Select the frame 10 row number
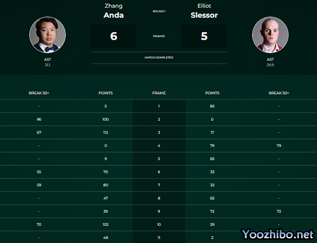 click(158, 224)
